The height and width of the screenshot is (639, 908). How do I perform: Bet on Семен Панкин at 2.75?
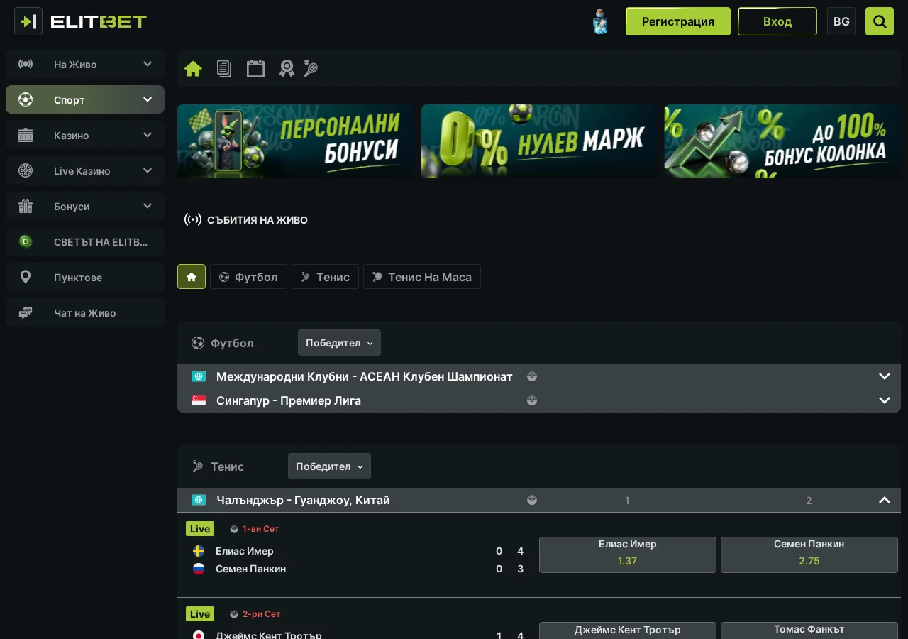809,555
